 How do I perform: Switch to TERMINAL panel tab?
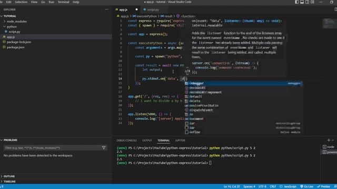click(163, 141)
